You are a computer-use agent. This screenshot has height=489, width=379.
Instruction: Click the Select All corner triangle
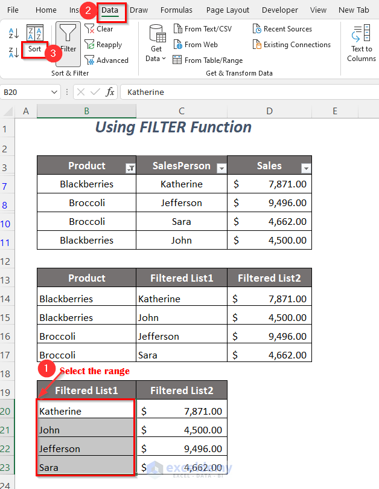[x=7, y=111]
